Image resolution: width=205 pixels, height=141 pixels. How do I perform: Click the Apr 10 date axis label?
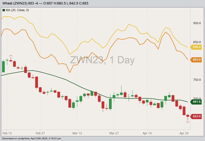(x=147, y=133)
